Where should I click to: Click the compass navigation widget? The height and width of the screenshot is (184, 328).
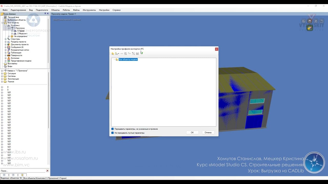[x=314, y=163]
